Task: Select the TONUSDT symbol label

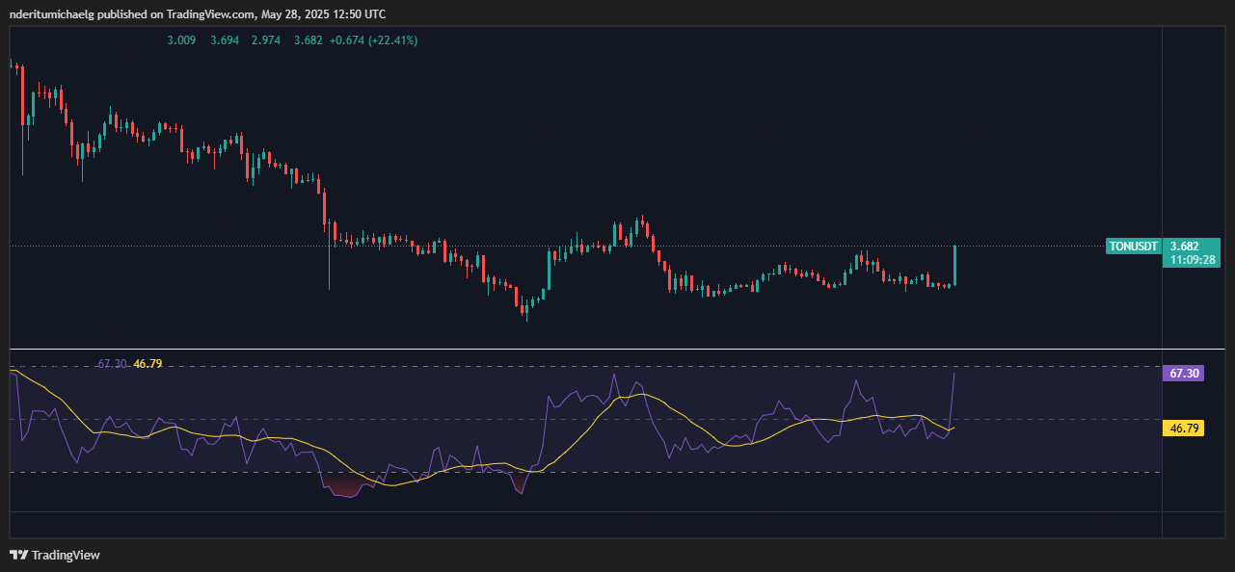Action: [x=1133, y=247]
